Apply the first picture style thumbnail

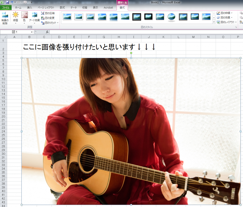click(67, 17)
